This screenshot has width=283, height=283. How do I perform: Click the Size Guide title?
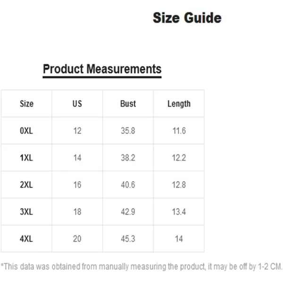[x=187, y=18]
